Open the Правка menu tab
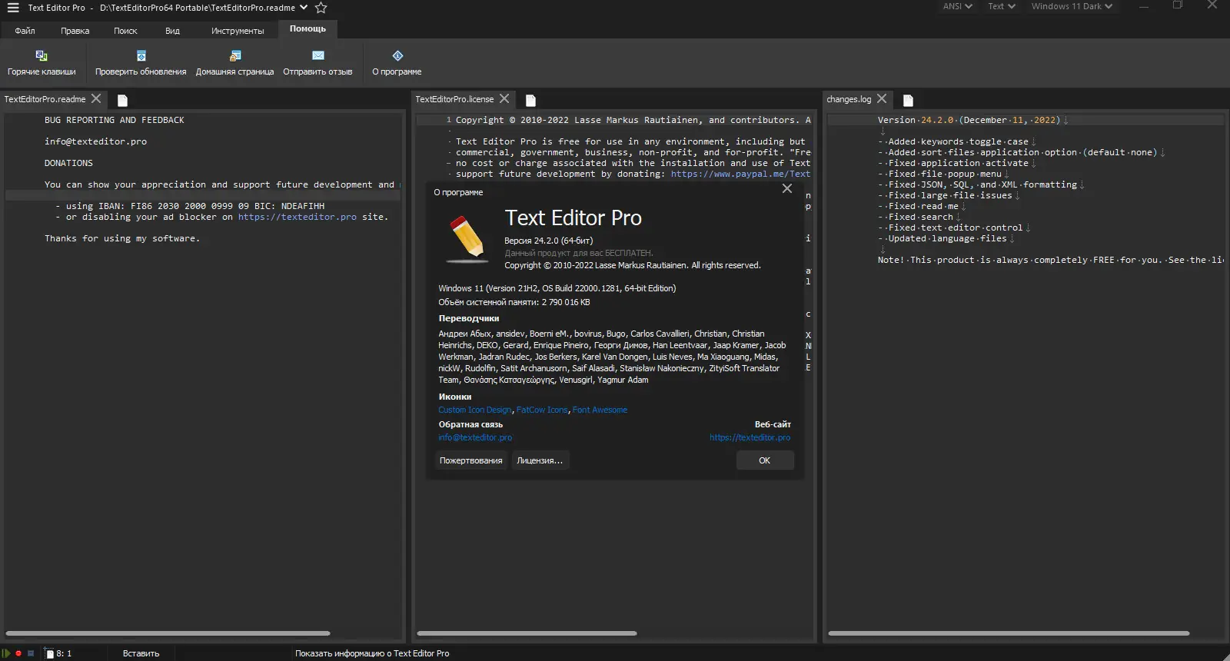Image resolution: width=1230 pixels, height=661 pixels. click(x=75, y=31)
